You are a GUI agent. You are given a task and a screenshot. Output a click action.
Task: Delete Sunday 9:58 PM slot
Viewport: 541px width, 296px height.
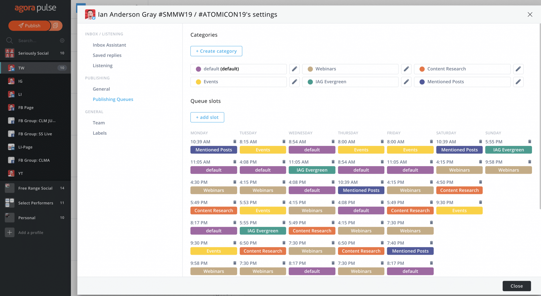529,162
